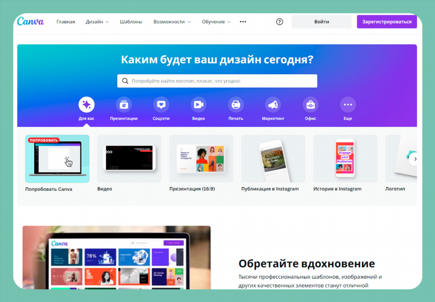This screenshot has width=435, height=302.
Task: Select the Для вас sparkle icon
Action: 86,104
